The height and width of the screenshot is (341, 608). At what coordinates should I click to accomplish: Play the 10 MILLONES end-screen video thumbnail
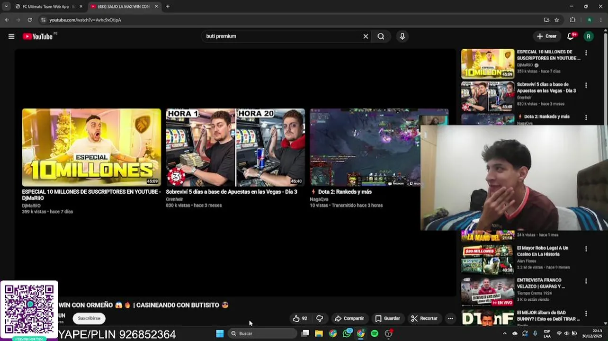point(91,147)
